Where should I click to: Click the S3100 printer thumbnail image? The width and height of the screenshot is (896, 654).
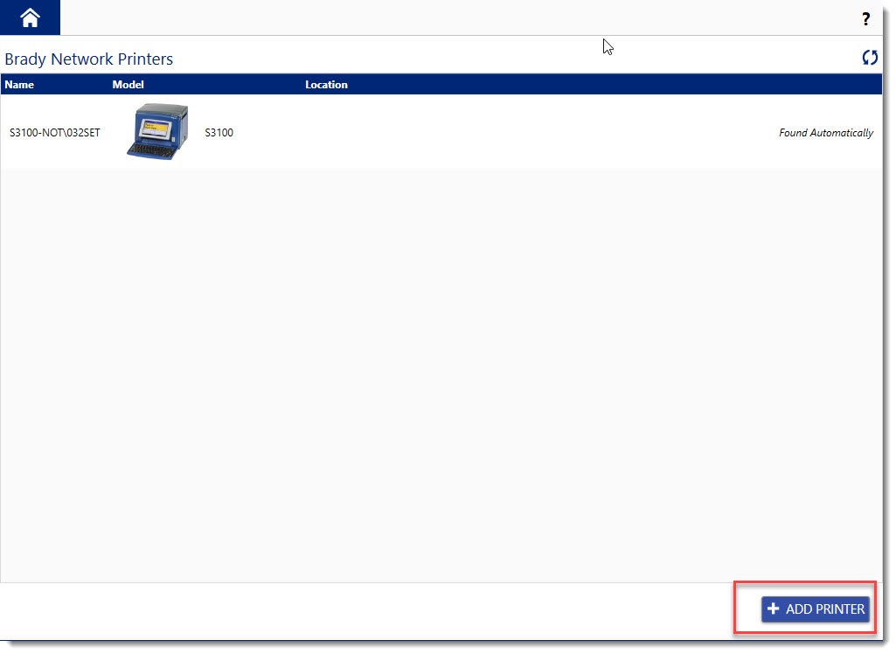[158, 131]
